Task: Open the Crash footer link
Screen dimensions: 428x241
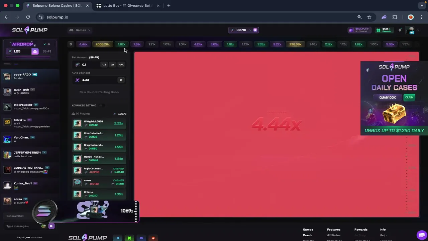Action: click(307, 235)
